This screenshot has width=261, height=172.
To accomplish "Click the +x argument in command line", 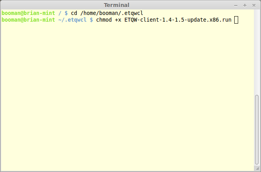I will 118,20.
